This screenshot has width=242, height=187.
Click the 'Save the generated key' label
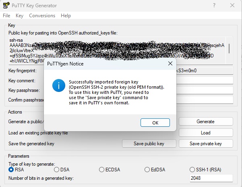pyautogui.click(x=31, y=144)
